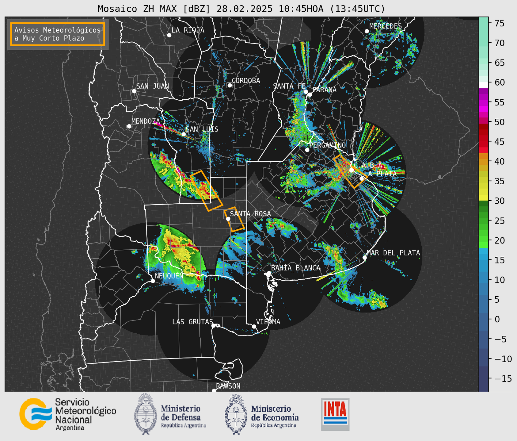Click the PERGAMINO label
Viewport: 517px width, 441px height.
coord(328,145)
